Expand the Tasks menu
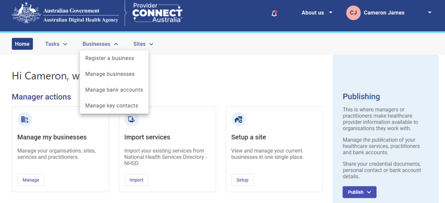Image resolution: width=445 pixels, height=203 pixels. [56, 44]
